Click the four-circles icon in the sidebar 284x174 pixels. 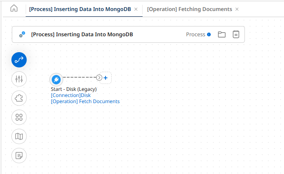pos(19,117)
